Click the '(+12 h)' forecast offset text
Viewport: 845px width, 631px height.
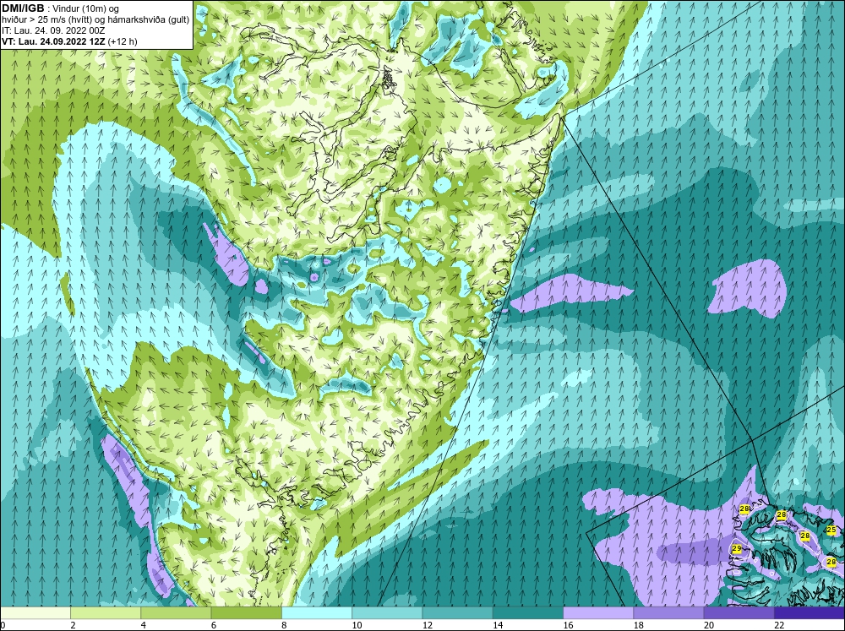[x=123, y=41]
